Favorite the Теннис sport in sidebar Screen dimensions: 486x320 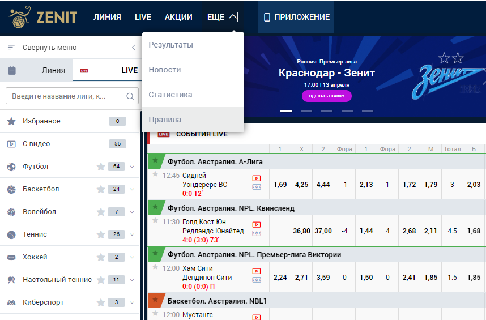pyautogui.click(x=101, y=234)
